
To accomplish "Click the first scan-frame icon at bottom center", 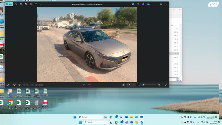I will click(x=84, y=85).
